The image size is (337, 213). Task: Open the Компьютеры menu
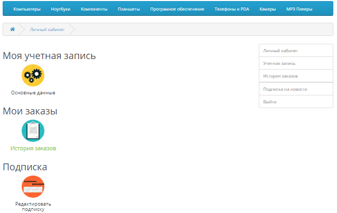point(26,9)
